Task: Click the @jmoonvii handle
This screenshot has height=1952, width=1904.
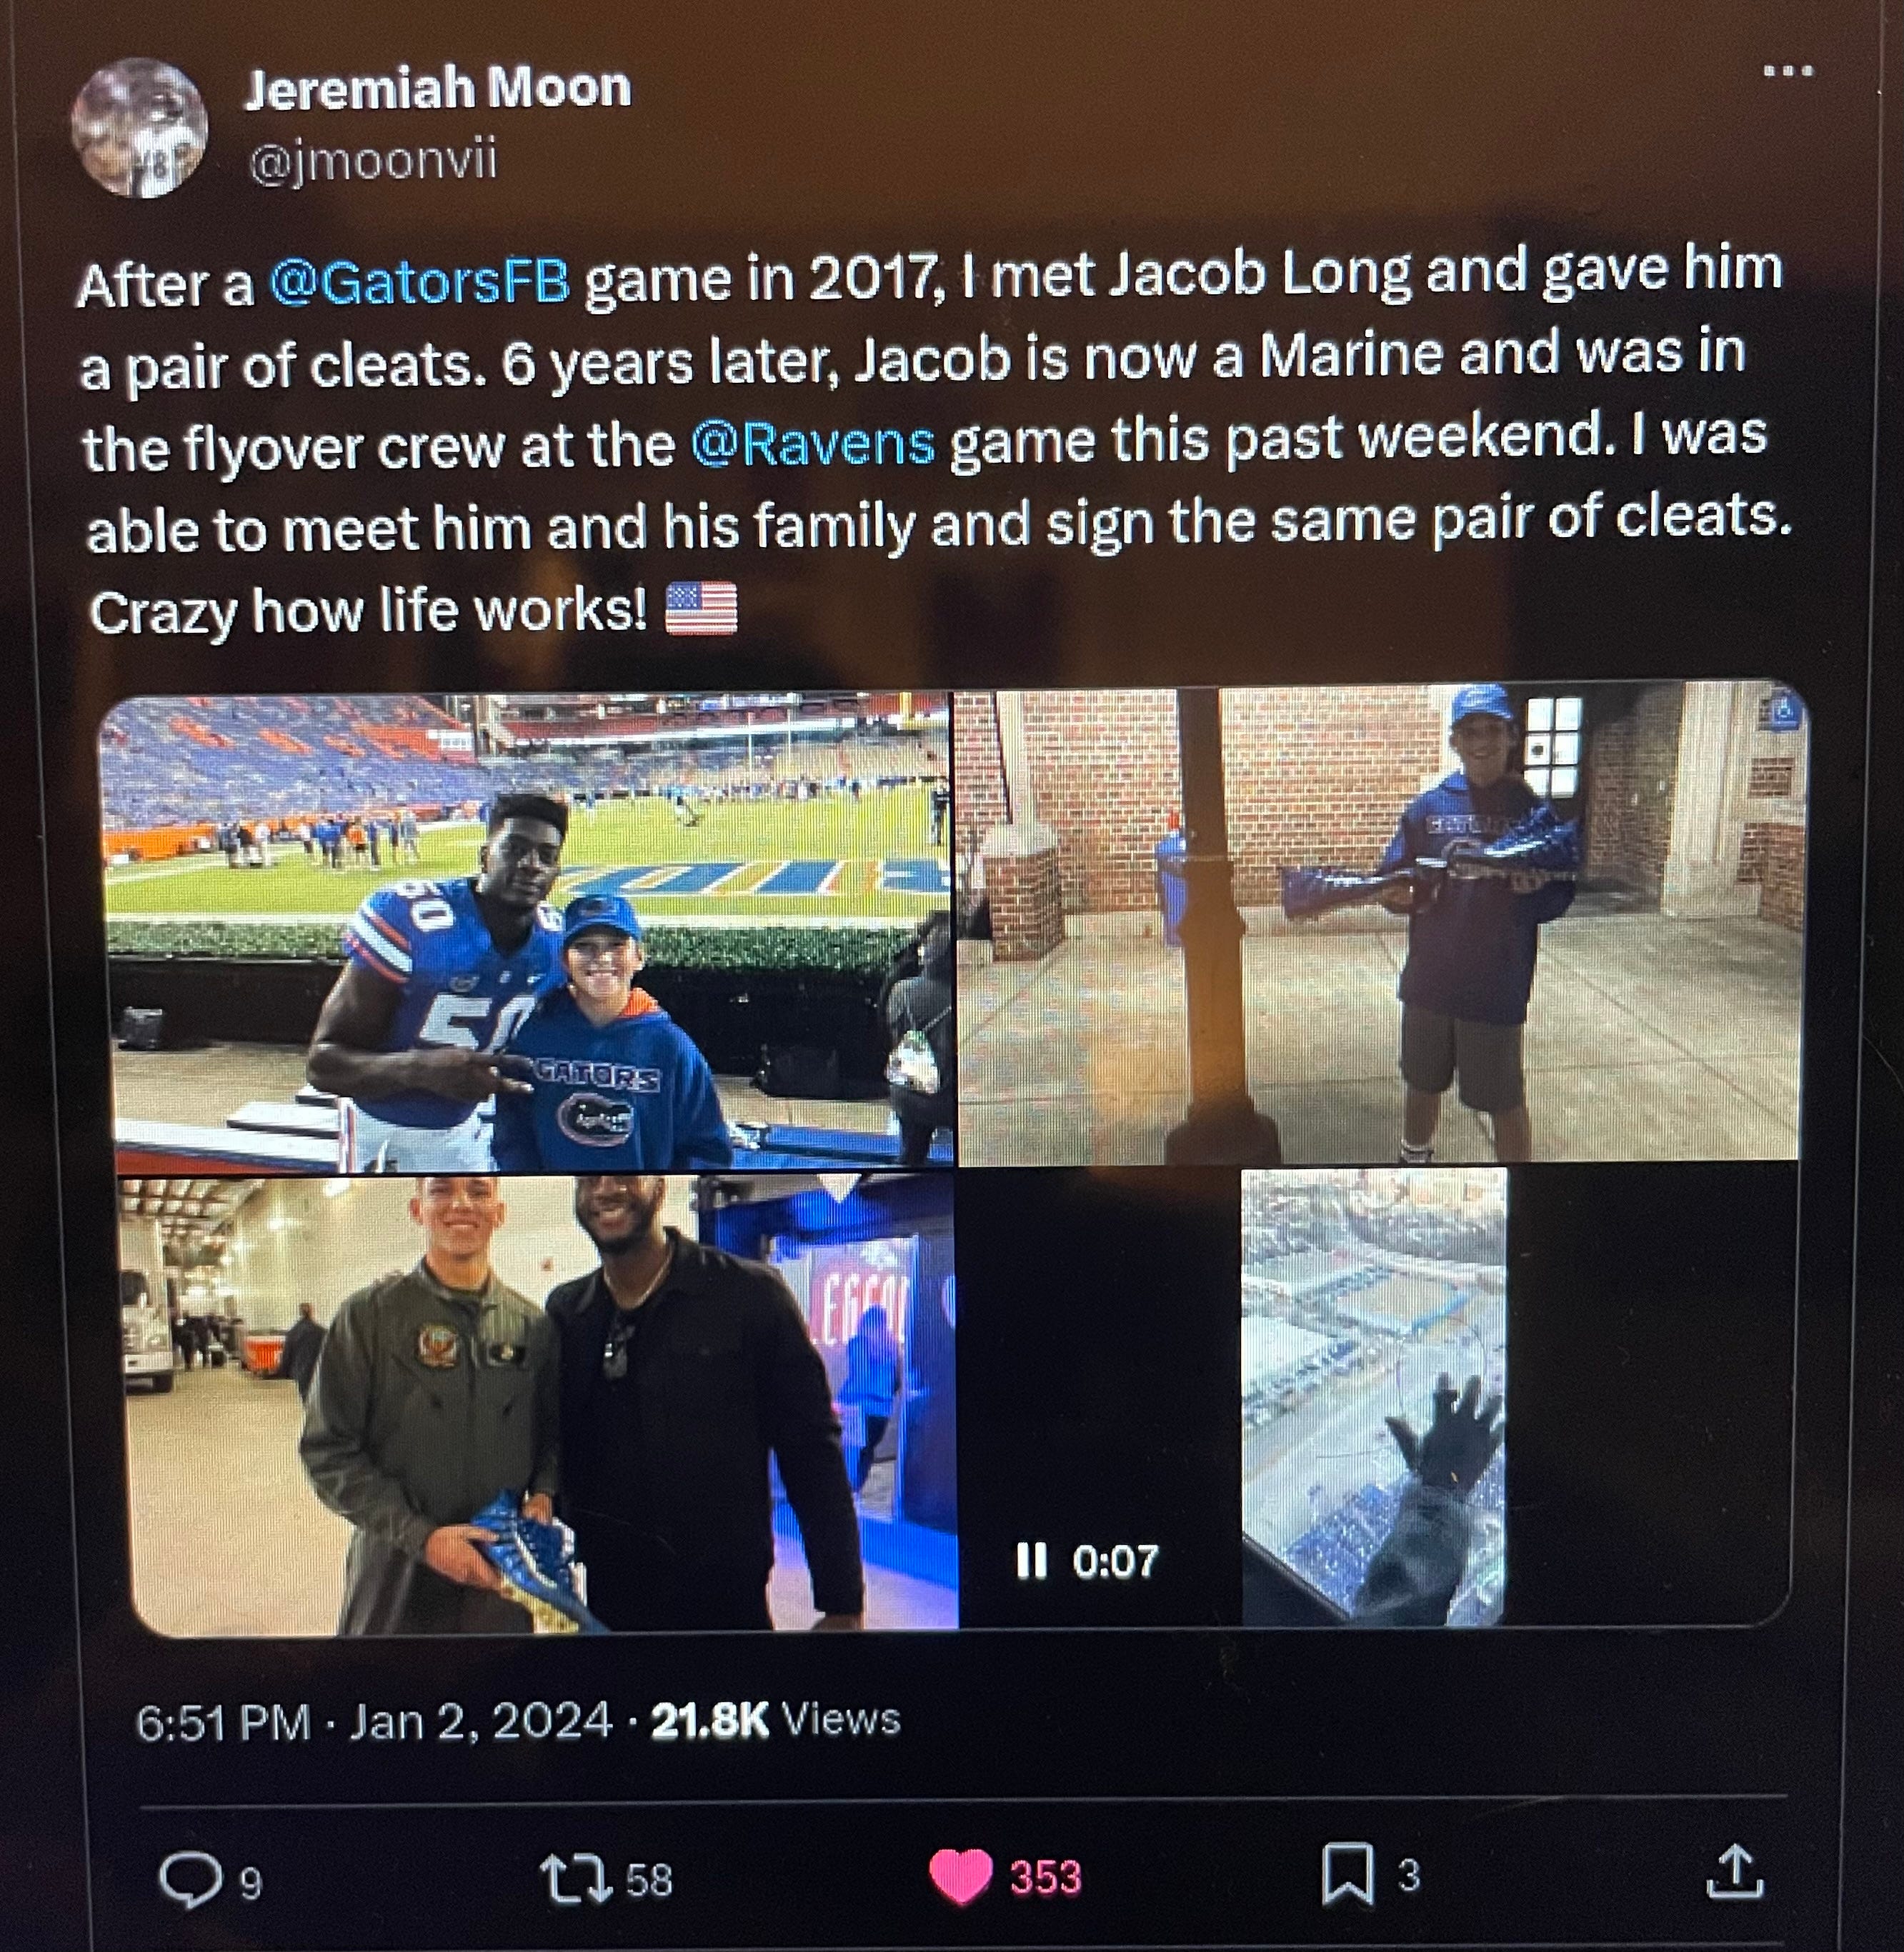Action: [372, 160]
